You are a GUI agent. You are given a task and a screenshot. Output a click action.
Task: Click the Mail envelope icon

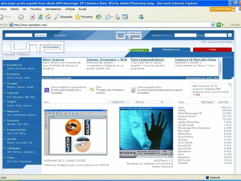click(x=108, y=17)
